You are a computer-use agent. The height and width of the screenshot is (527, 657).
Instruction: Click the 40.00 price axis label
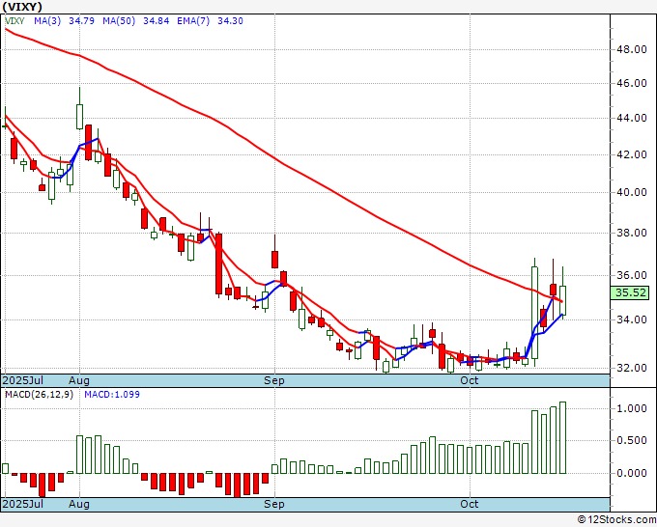pyautogui.click(x=632, y=192)
